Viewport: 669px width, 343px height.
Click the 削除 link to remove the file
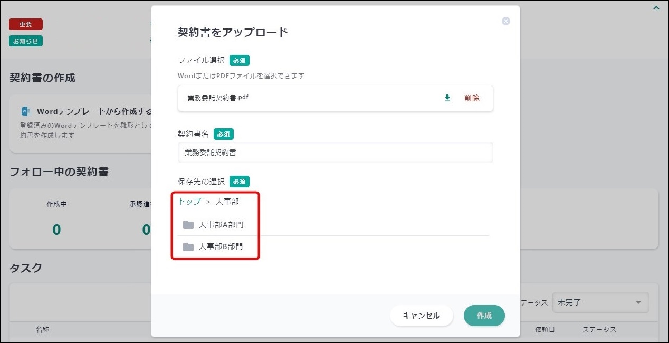coord(472,98)
